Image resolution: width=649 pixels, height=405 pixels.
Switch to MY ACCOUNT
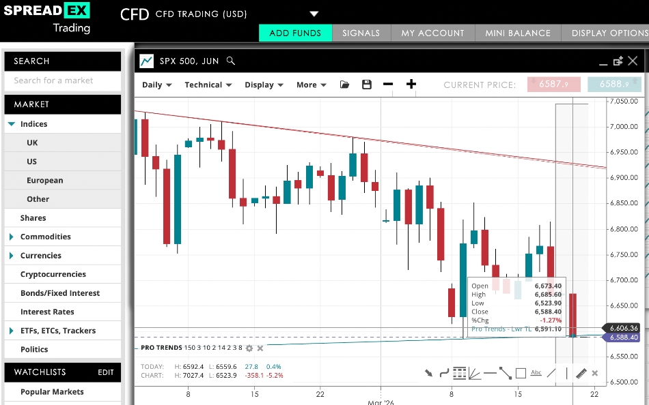pos(432,32)
